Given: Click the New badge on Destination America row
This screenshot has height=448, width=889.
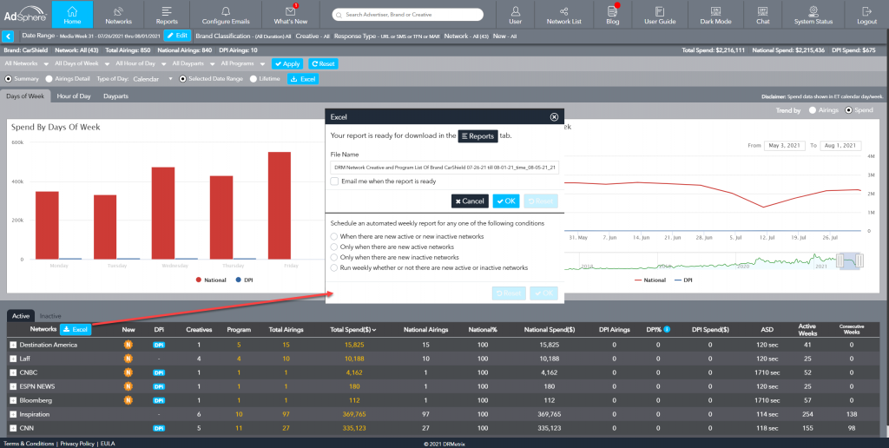Looking at the screenshot, I should tap(128, 345).
